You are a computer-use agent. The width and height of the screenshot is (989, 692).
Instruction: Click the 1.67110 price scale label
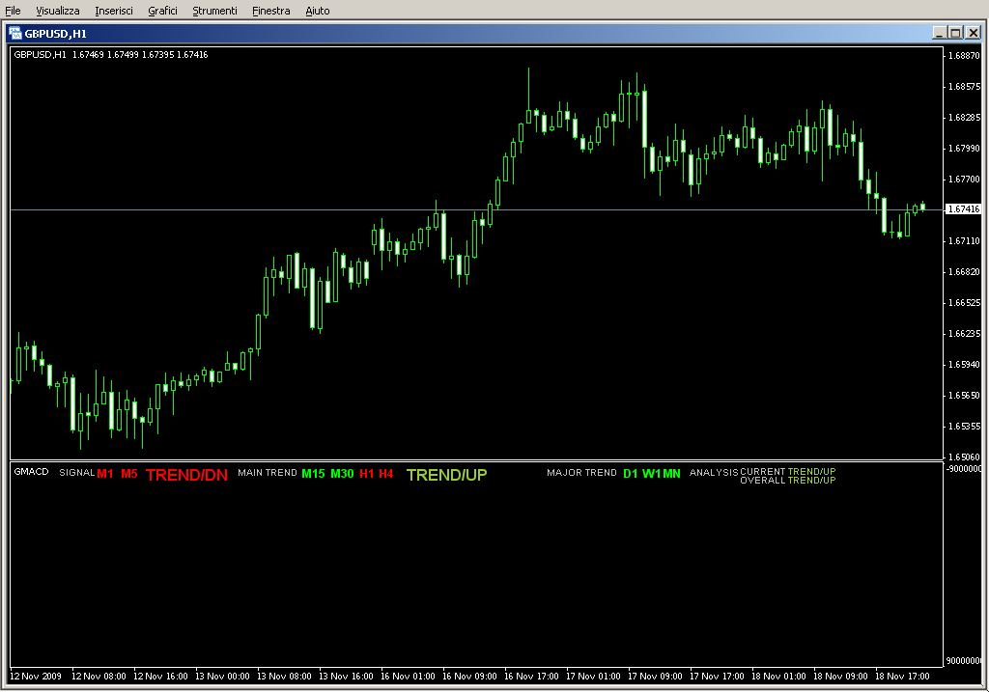965,240
